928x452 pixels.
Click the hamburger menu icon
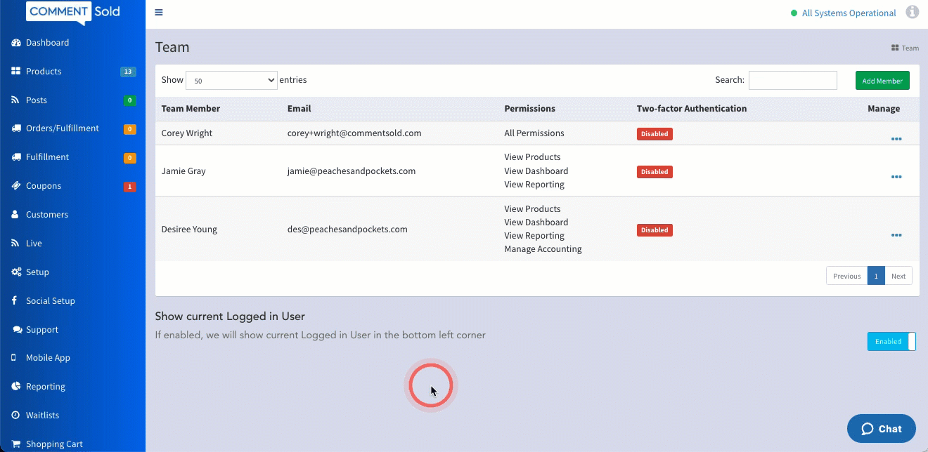(159, 13)
